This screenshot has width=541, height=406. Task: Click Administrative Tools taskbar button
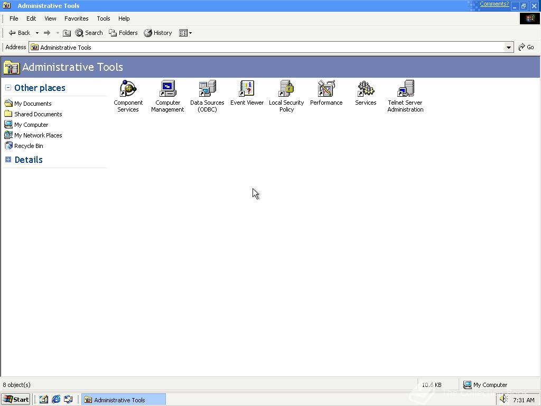coord(124,400)
